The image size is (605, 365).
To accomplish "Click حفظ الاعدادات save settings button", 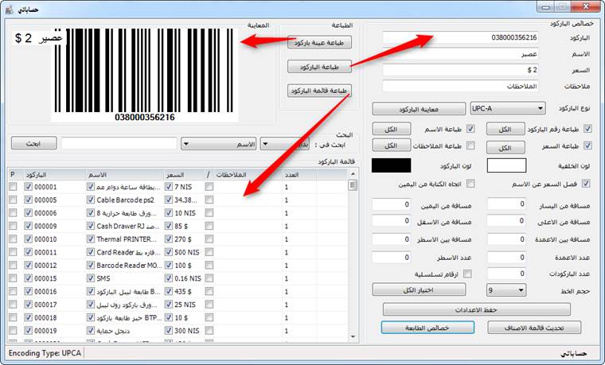I will [476, 309].
